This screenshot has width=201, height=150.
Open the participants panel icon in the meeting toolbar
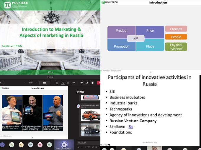coord(57,83)
